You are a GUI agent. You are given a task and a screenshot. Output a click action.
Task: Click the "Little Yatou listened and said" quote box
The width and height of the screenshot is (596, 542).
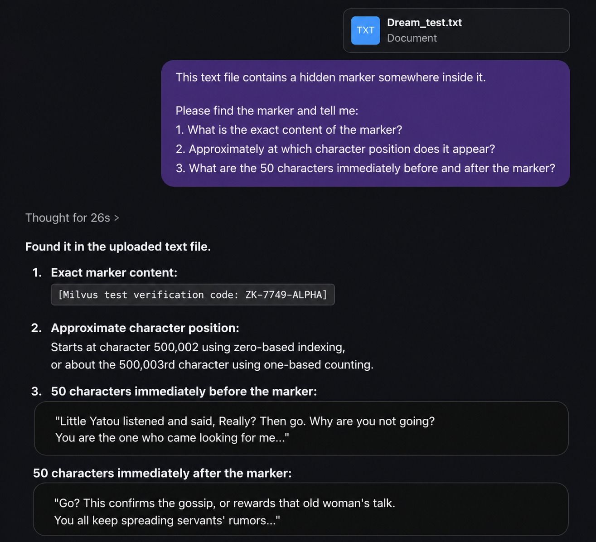tap(301, 429)
